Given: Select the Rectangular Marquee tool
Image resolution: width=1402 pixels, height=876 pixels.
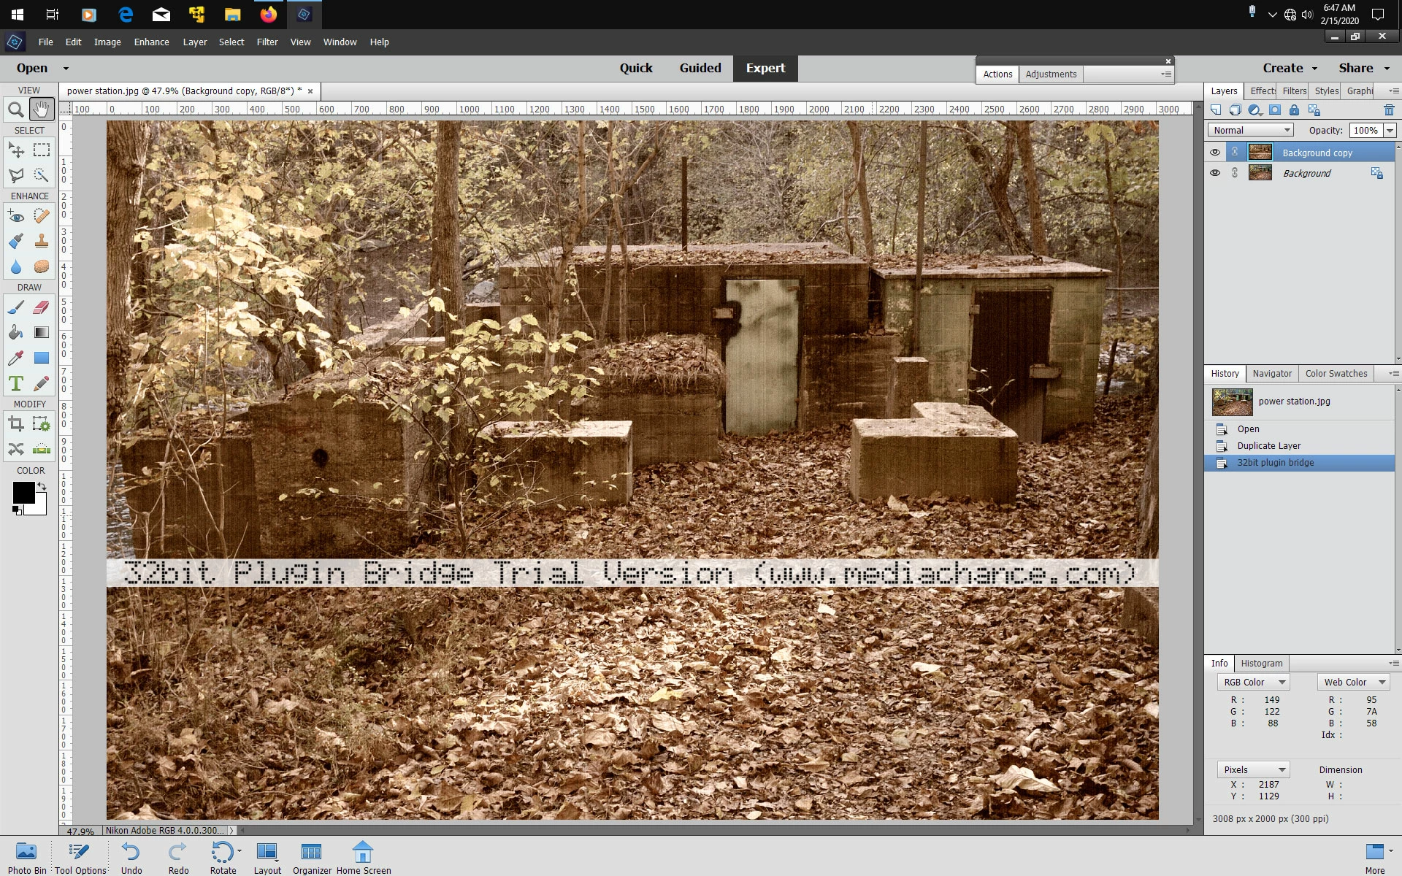Looking at the screenshot, I should [42, 150].
